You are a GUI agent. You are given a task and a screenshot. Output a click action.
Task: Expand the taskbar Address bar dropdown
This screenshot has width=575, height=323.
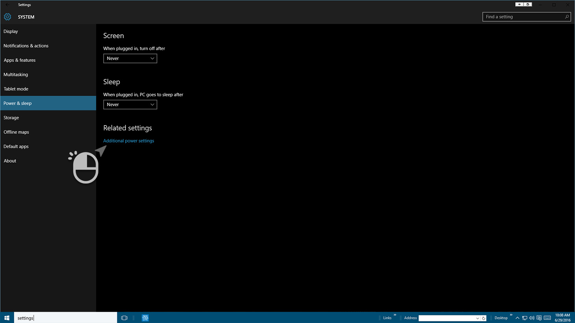[477, 318]
